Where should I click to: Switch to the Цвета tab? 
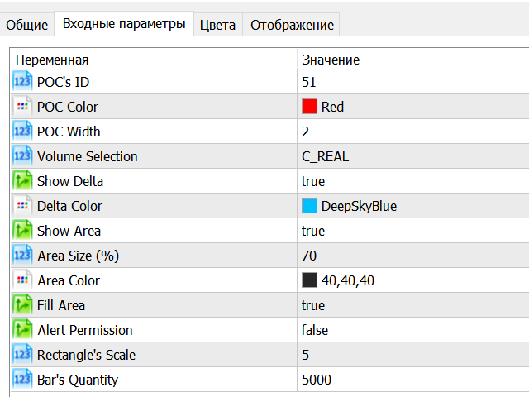[x=217, y=25]
